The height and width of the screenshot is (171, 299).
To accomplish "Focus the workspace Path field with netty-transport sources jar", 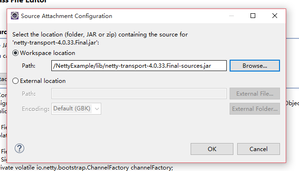I will click(139, 66).
